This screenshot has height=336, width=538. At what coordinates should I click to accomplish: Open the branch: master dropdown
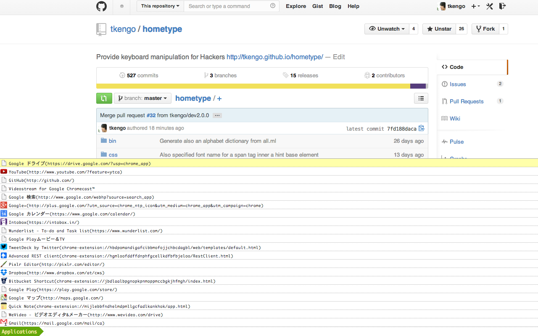point(142,98)
